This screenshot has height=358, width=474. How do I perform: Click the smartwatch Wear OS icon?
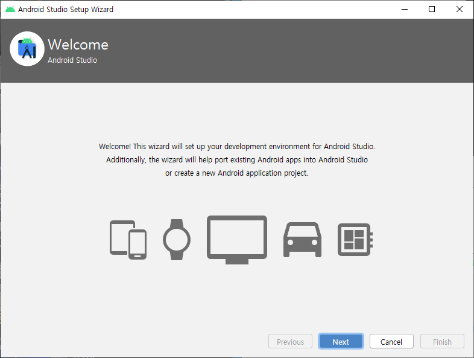click(x=177, y=240)
